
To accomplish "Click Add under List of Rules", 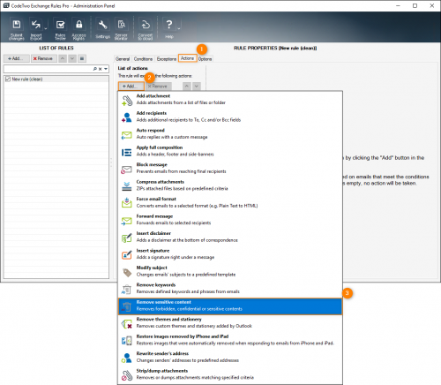I will tap(17, 58).
